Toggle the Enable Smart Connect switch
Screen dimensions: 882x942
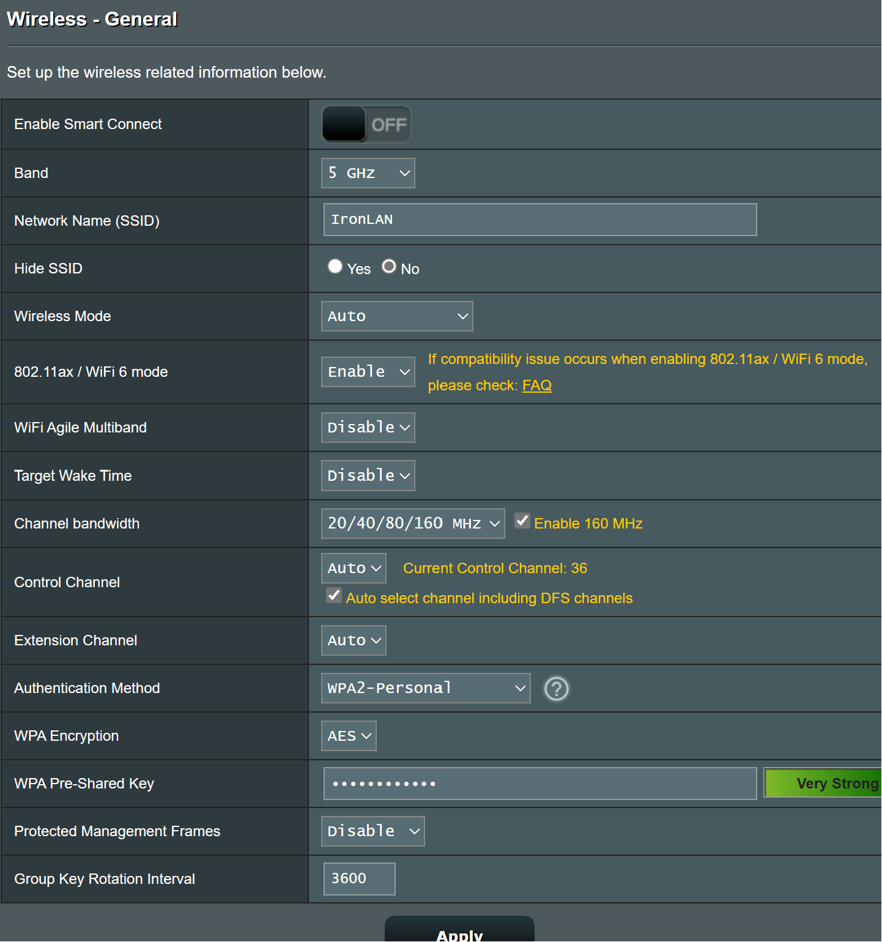(x=366, y=124)
